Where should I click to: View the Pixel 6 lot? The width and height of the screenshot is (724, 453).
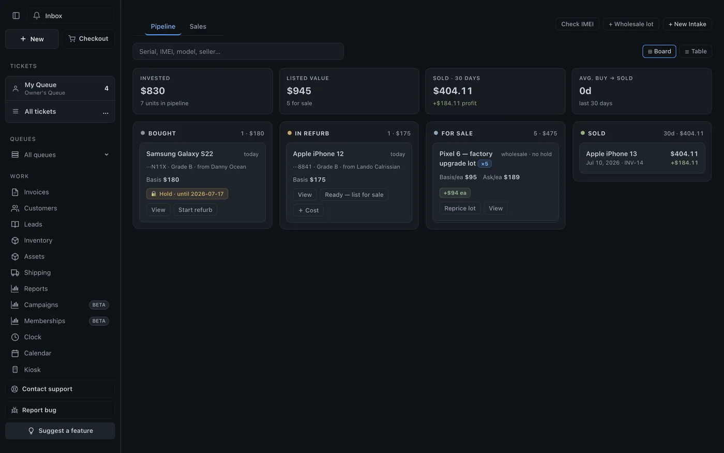(x=495, y=208)
